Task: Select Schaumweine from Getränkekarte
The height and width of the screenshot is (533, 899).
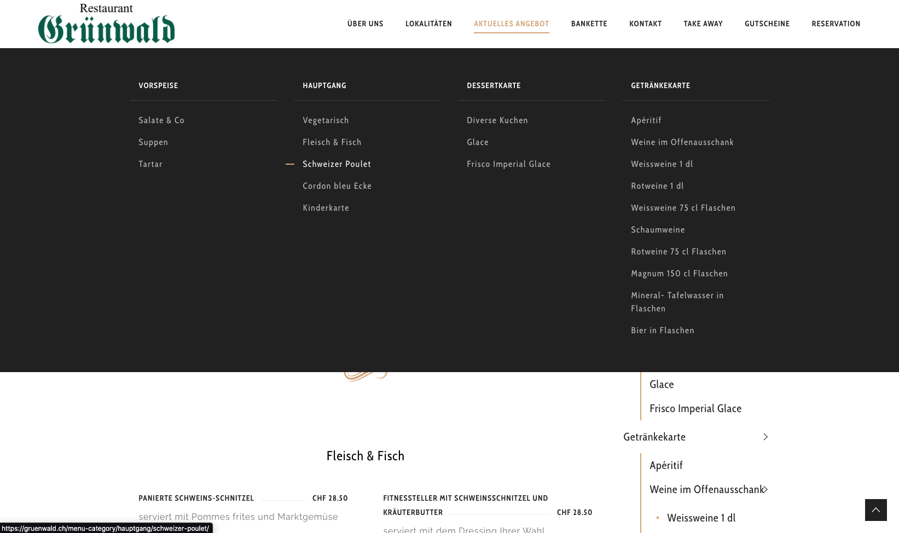Action: tap(658, 230)
